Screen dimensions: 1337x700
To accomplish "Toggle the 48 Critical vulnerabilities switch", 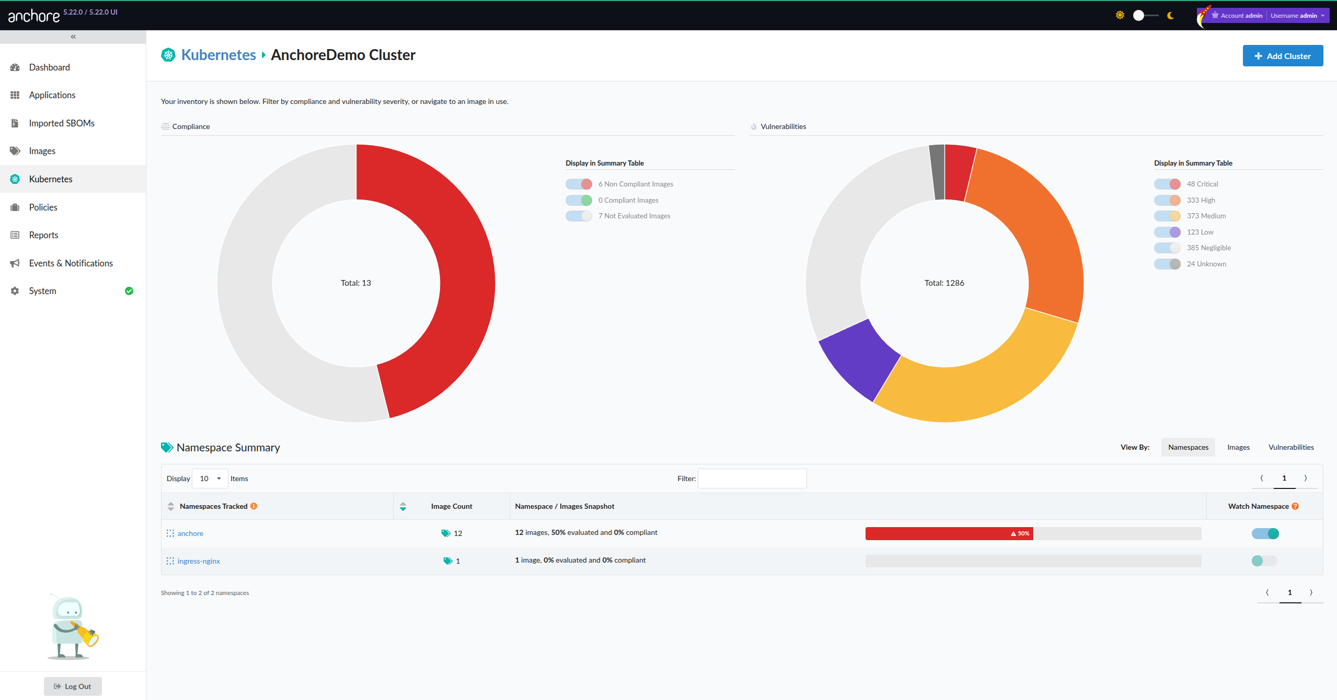I will (1167, 184).
